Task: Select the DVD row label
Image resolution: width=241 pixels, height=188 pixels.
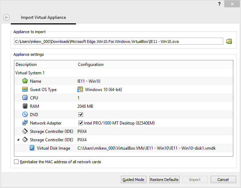Action: coord(34,114)
